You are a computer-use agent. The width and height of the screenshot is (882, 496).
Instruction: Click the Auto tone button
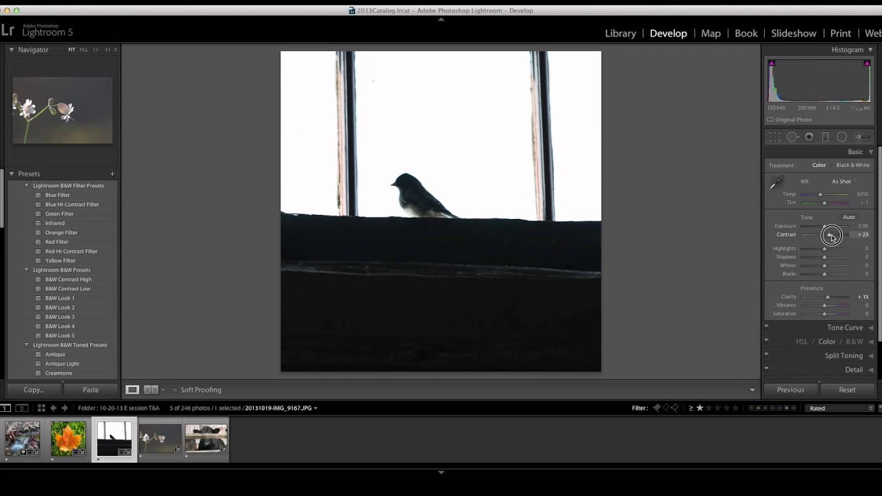849,217
